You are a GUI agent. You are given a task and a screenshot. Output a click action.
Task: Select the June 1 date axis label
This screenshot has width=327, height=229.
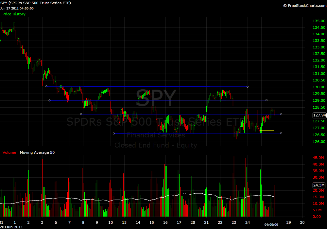pyautogui.click(x=15, y=222)
